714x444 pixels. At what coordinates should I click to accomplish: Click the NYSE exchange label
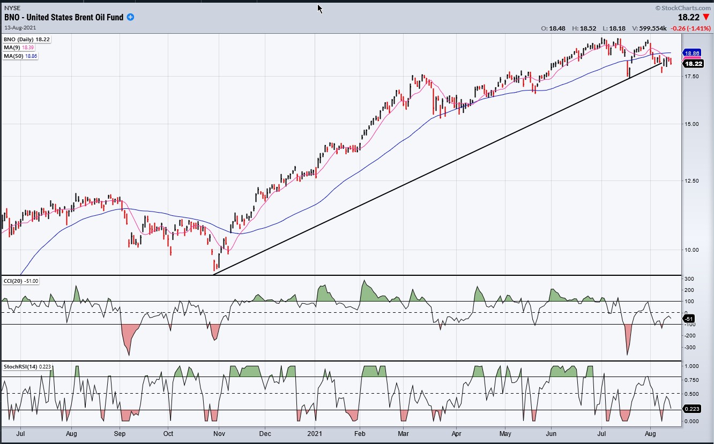point(12,9)
